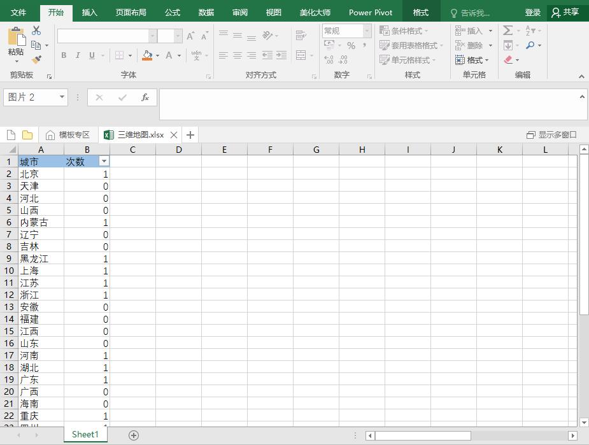
Task: Click the Find and Select magnifier icon
Action: (530, 45)
